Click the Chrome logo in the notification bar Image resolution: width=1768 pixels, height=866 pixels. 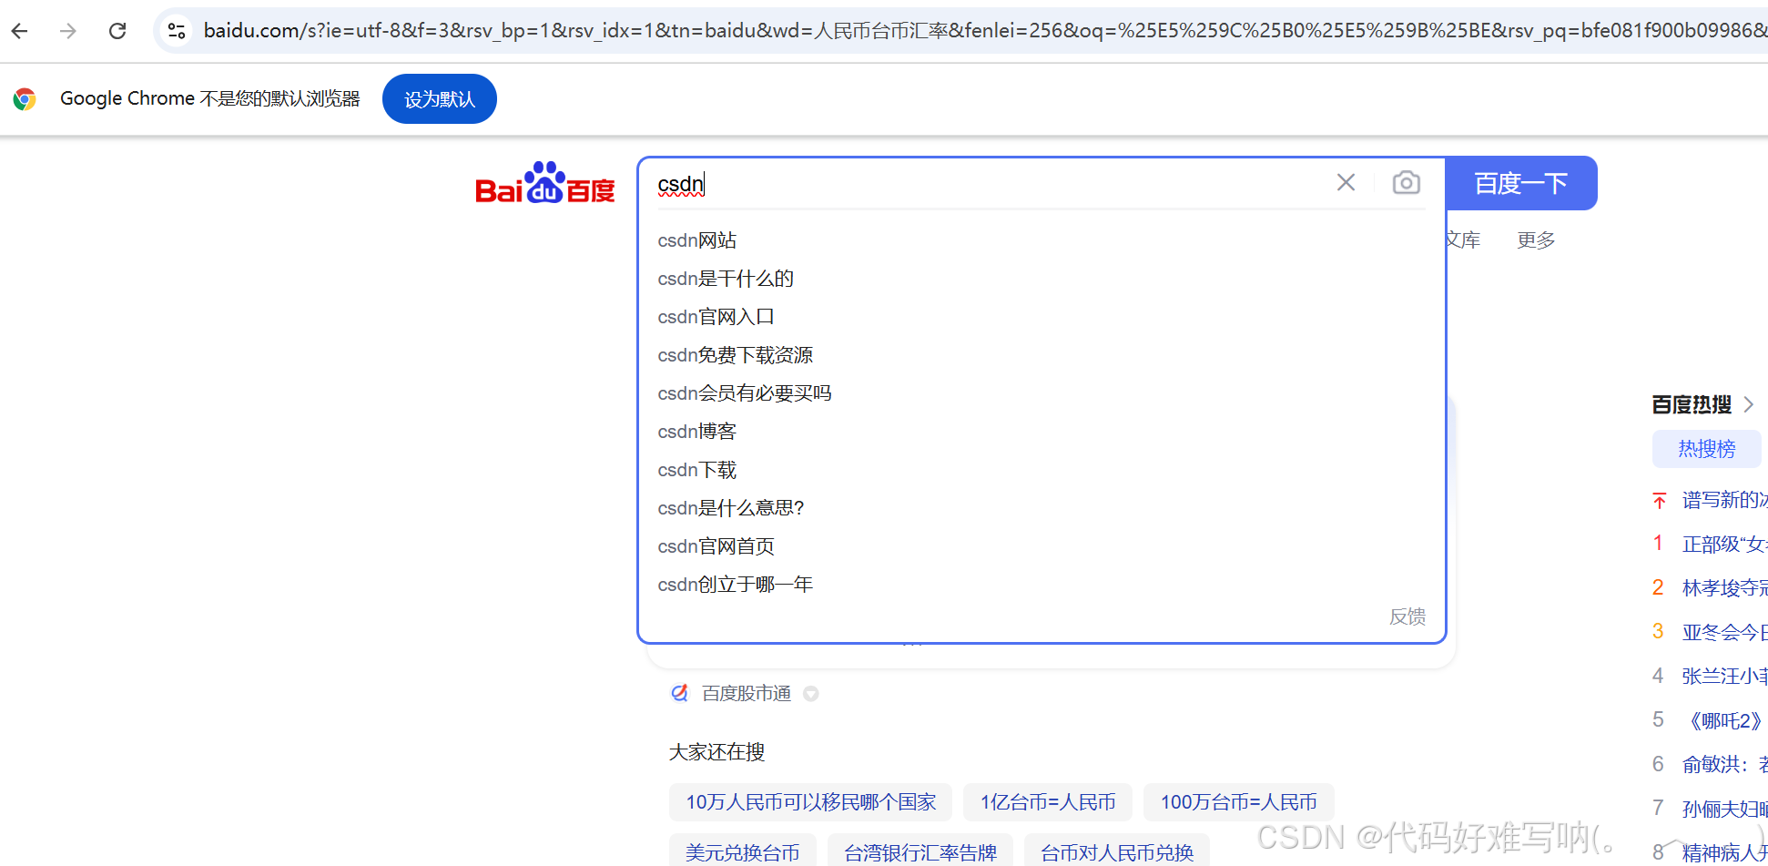pos(25,98)
